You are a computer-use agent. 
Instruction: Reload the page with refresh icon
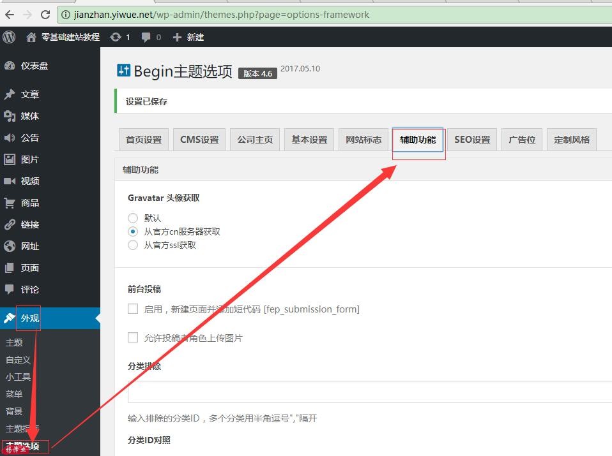pos(45,15)
